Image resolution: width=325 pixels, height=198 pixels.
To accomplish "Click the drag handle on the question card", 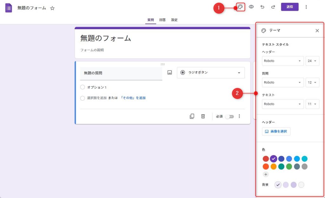I will coord(162,64).
